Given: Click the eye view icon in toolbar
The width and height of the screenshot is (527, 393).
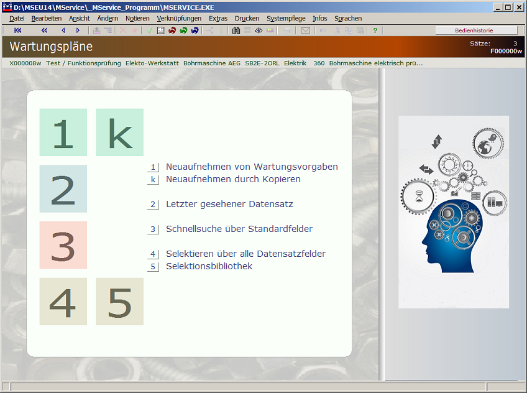Looking at the screenshot, I should (x=259, y=30).
